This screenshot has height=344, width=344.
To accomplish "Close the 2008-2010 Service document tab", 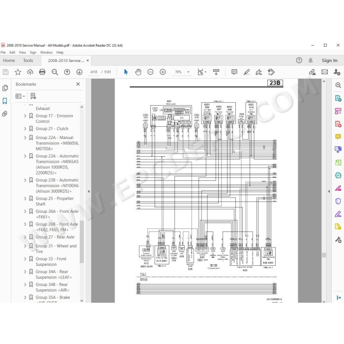I will 87,60.
